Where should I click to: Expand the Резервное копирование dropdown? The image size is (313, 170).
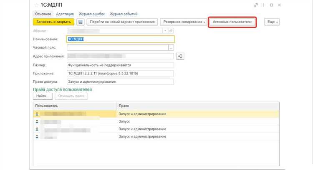coord(183,22)
